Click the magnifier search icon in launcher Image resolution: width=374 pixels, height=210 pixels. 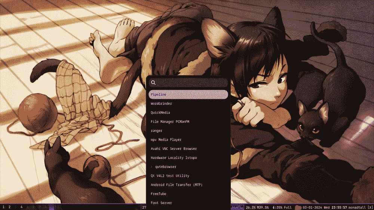(x=153, y=83)
